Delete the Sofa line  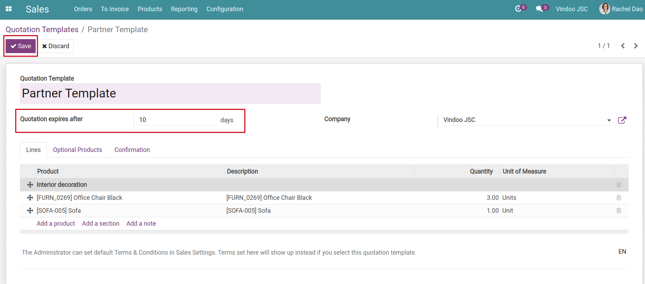pyautogui.click(x=619, y=211)
